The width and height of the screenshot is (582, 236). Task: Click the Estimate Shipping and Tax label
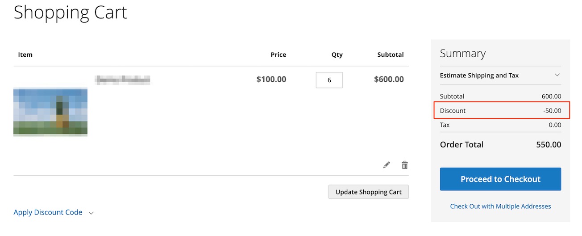coord(479,75)
